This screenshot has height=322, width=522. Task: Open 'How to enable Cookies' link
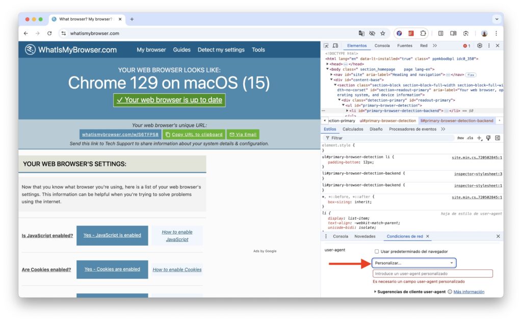click(177, 270)
